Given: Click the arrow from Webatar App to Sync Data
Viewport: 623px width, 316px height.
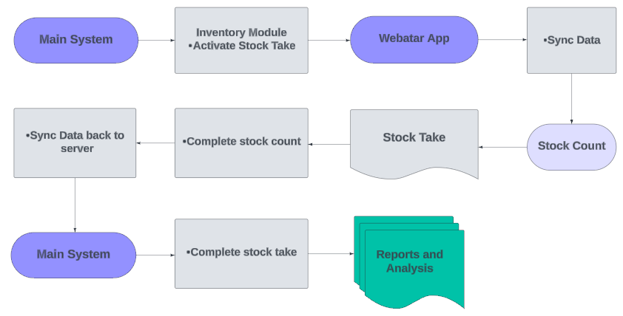Looking at the screenshot, I should click(x=502, y=40).
